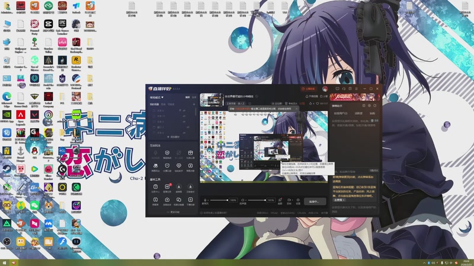
Task: Mute the speaker via speaker icon
Action: (x=243, y=200)
